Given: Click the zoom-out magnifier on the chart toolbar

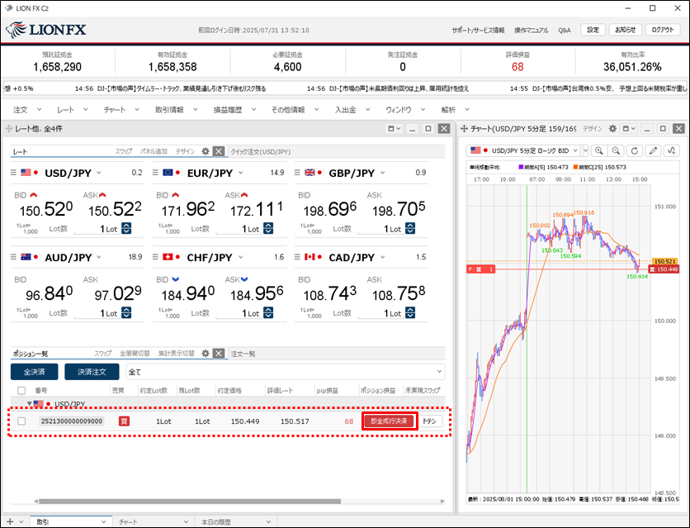Looking at the screenshot, I should click(616, 150).
